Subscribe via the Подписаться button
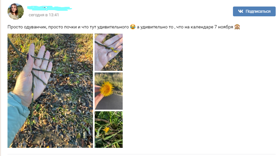 (254, 11)
